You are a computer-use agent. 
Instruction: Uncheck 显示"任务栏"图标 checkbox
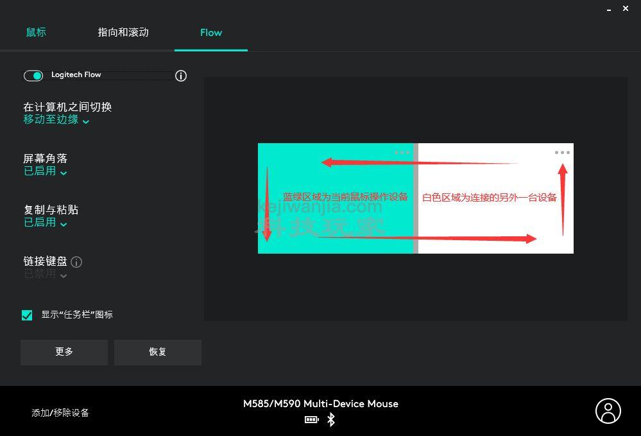click(27, 315)
